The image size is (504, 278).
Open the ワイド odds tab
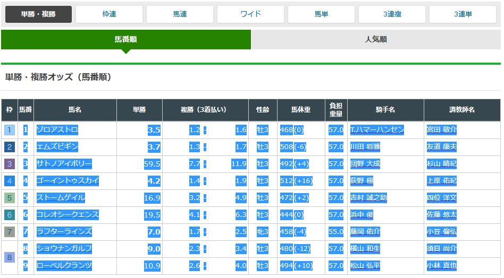click(x=250, y=14)
